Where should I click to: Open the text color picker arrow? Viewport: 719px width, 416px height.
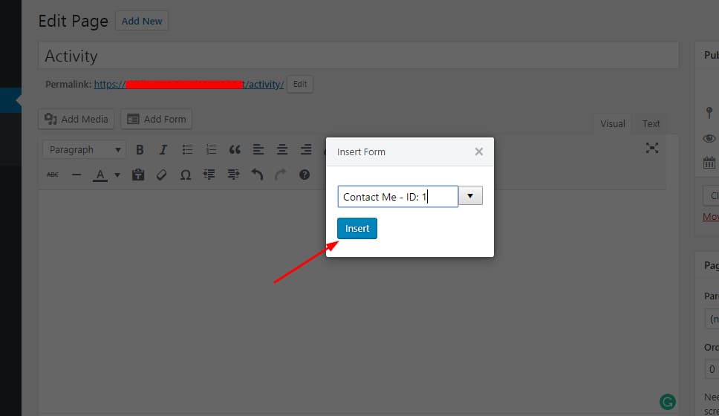tap(117, 175)
